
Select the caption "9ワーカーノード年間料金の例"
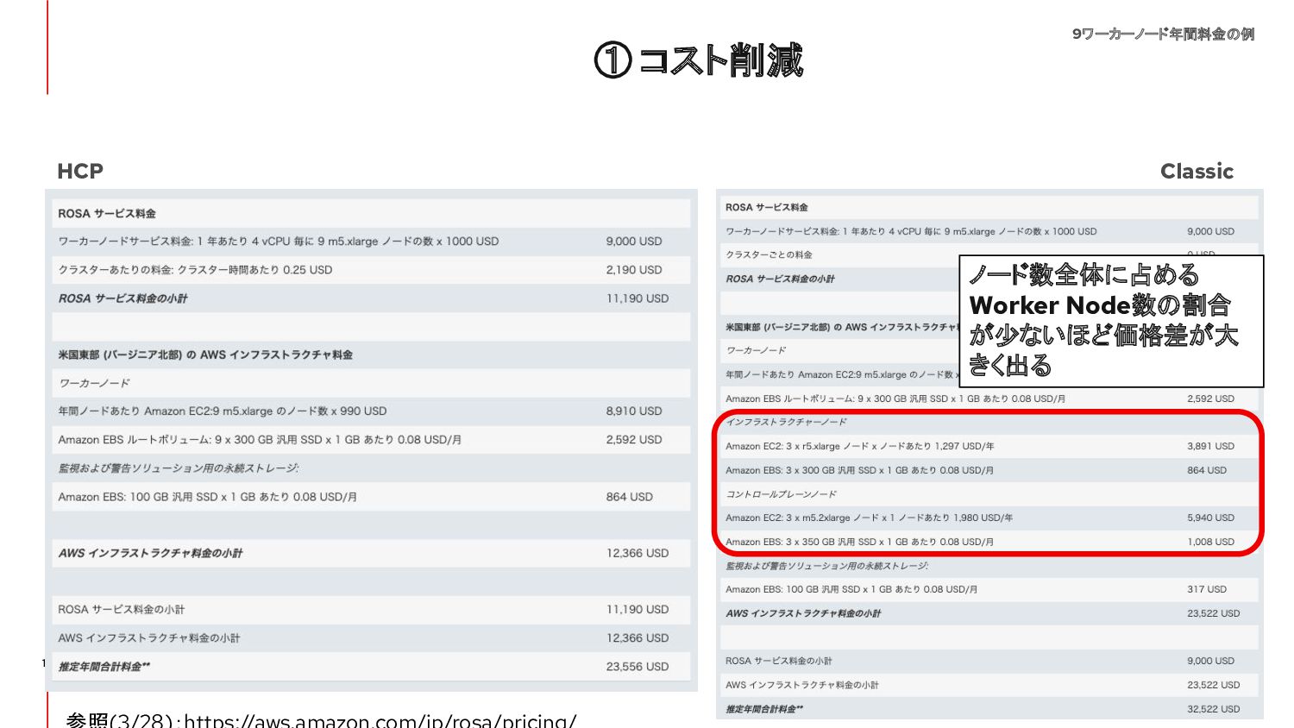(x=1163, y=35)
